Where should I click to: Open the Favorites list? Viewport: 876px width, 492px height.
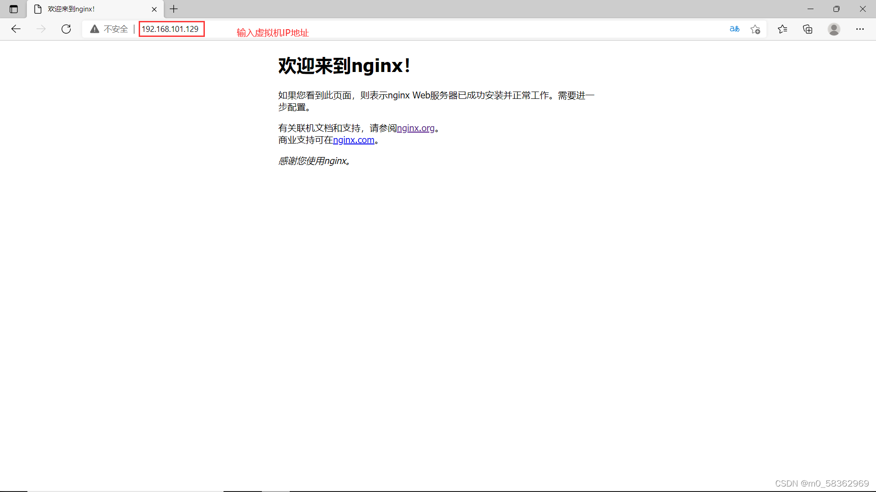pos(782,29)
